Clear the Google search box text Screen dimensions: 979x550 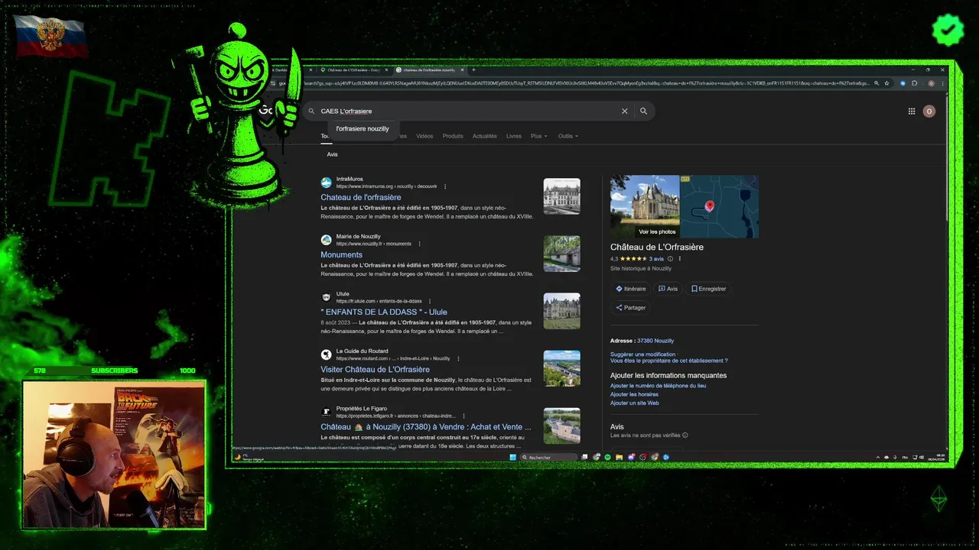[624, 111]
